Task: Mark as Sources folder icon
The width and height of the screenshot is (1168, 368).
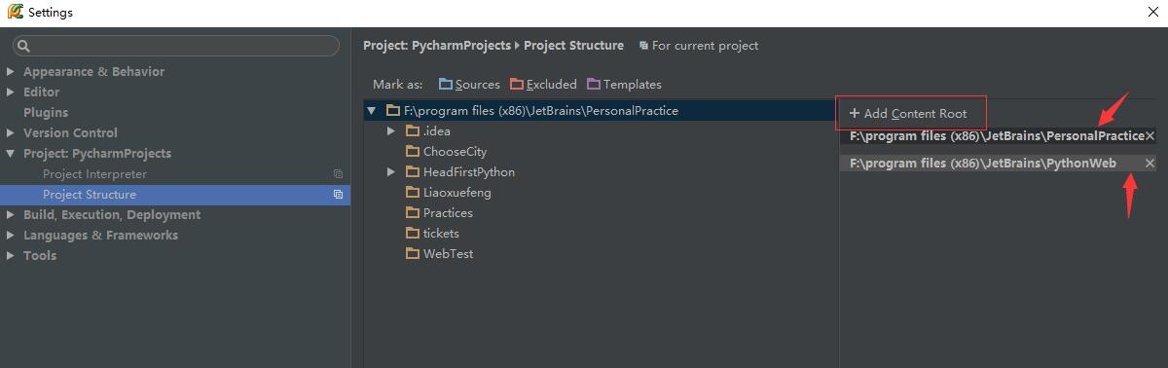Action: (x=446, y=85)
